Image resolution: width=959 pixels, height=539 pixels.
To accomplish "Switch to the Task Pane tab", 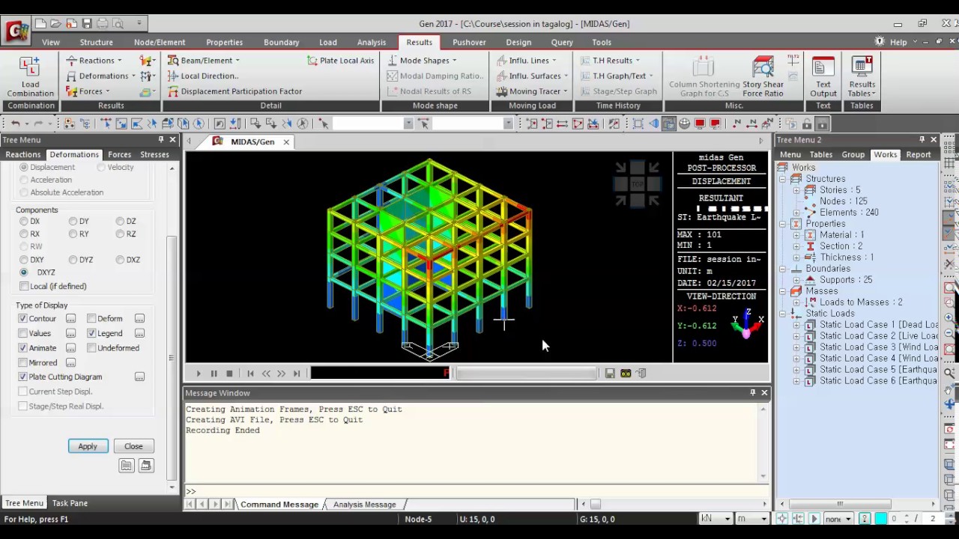I will (x=70, y=503).
